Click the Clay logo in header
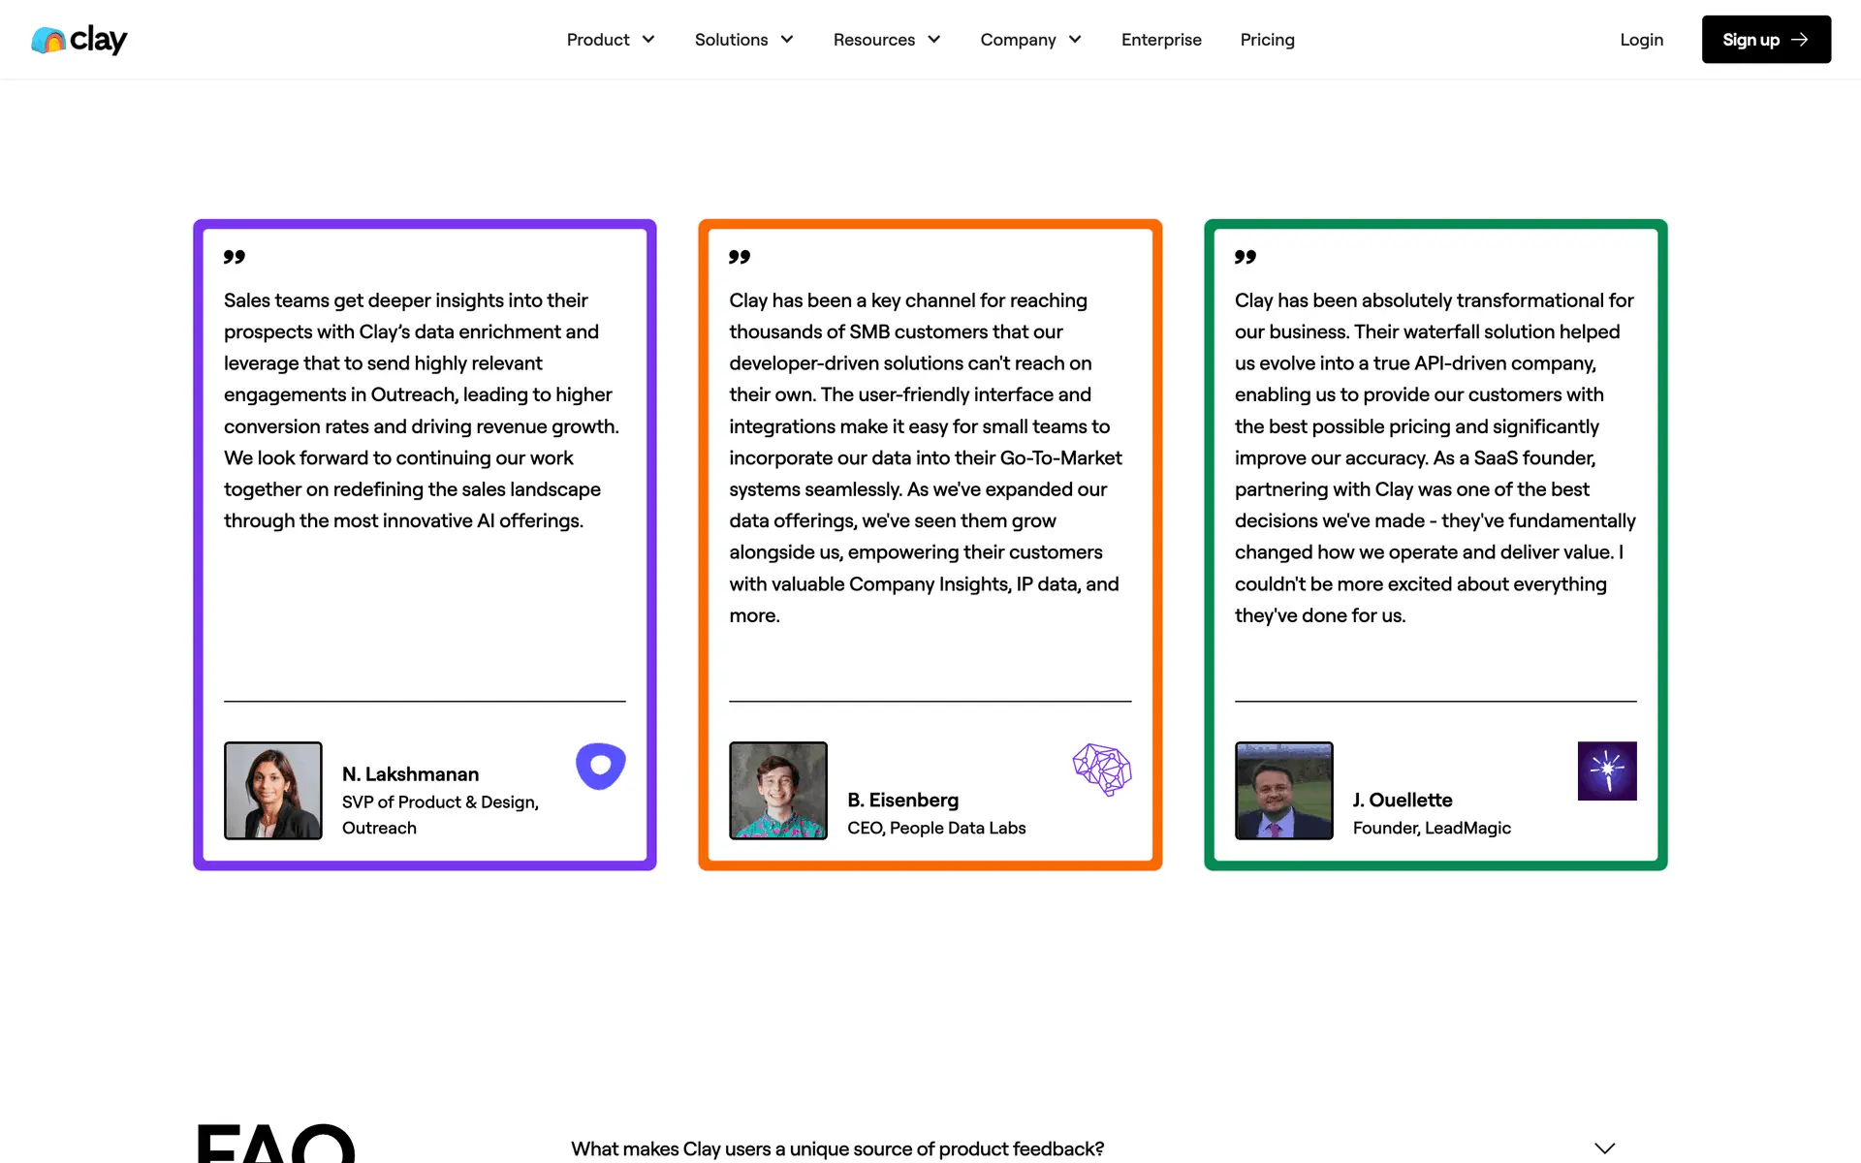Image resolution: width=1861 pixels, height=1163 pixels. click(x=79, y=40)
